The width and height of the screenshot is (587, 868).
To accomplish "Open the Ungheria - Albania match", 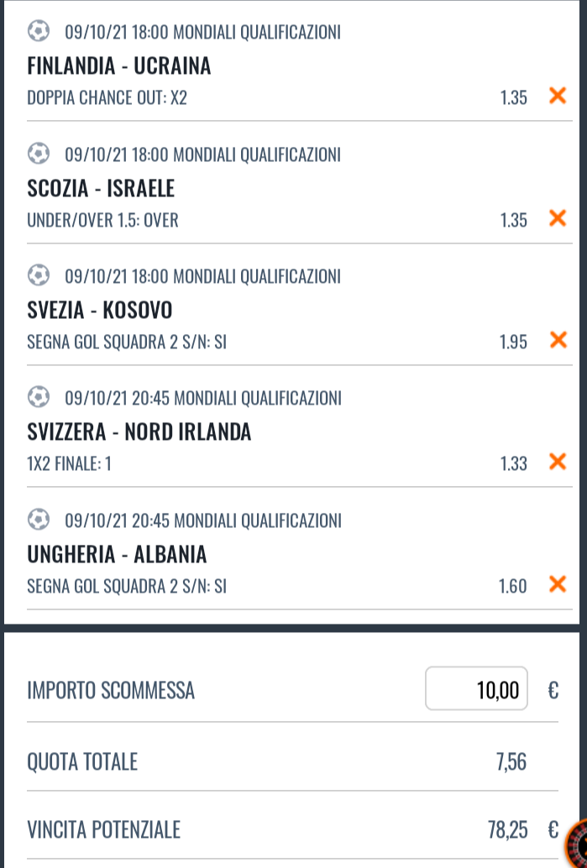I will click(x=117, y=554).
